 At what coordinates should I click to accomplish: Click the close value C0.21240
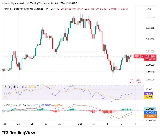[101, 9]
